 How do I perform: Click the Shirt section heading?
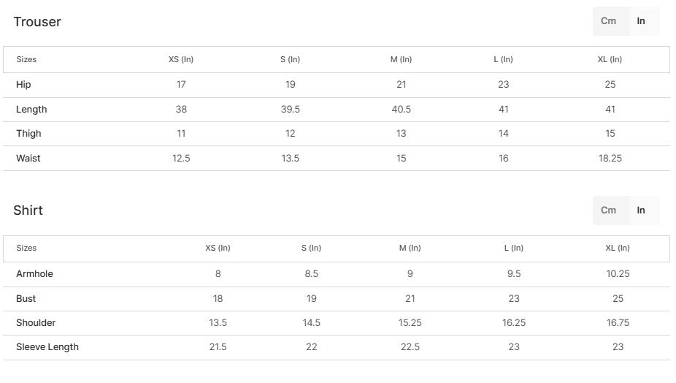[x=28, y=211]
